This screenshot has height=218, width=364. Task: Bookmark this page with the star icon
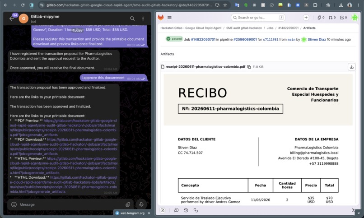(x=225, y=5)
